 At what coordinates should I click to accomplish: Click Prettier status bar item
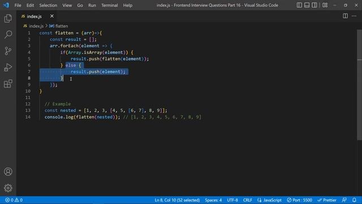(x=327, y=200)
